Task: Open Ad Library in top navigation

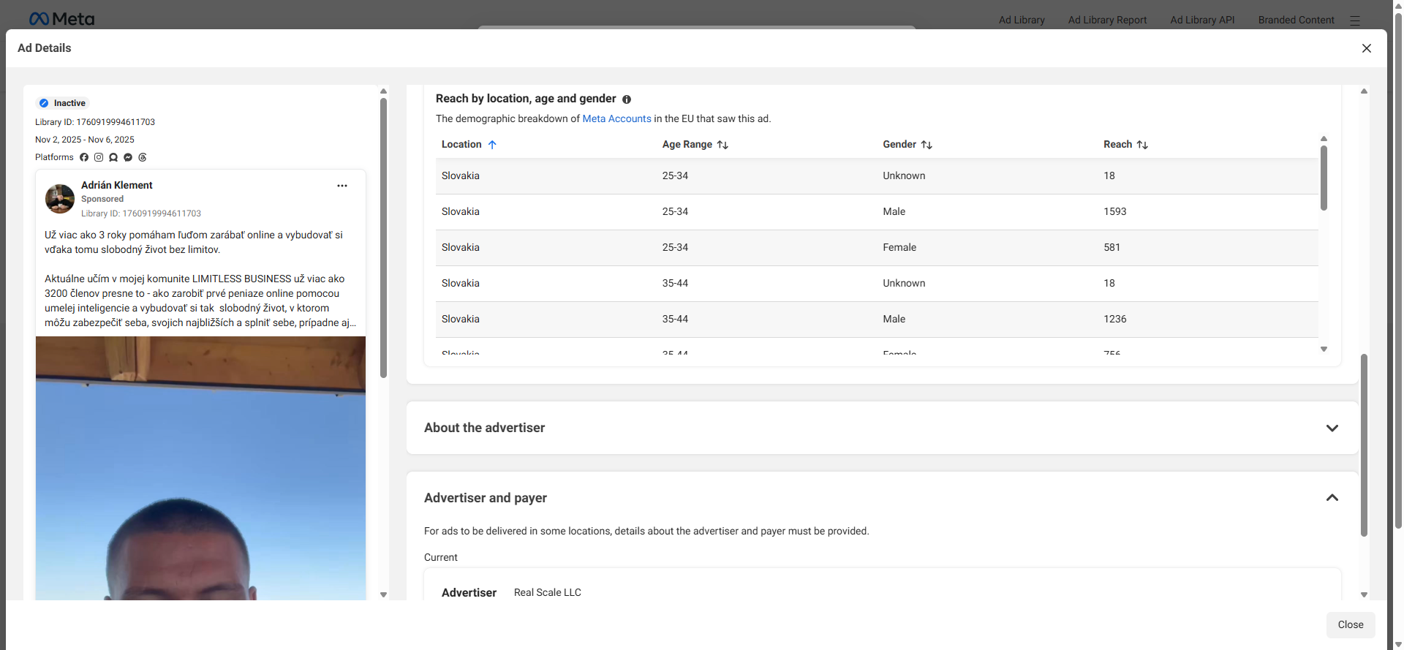Action: pos(1022,20)
